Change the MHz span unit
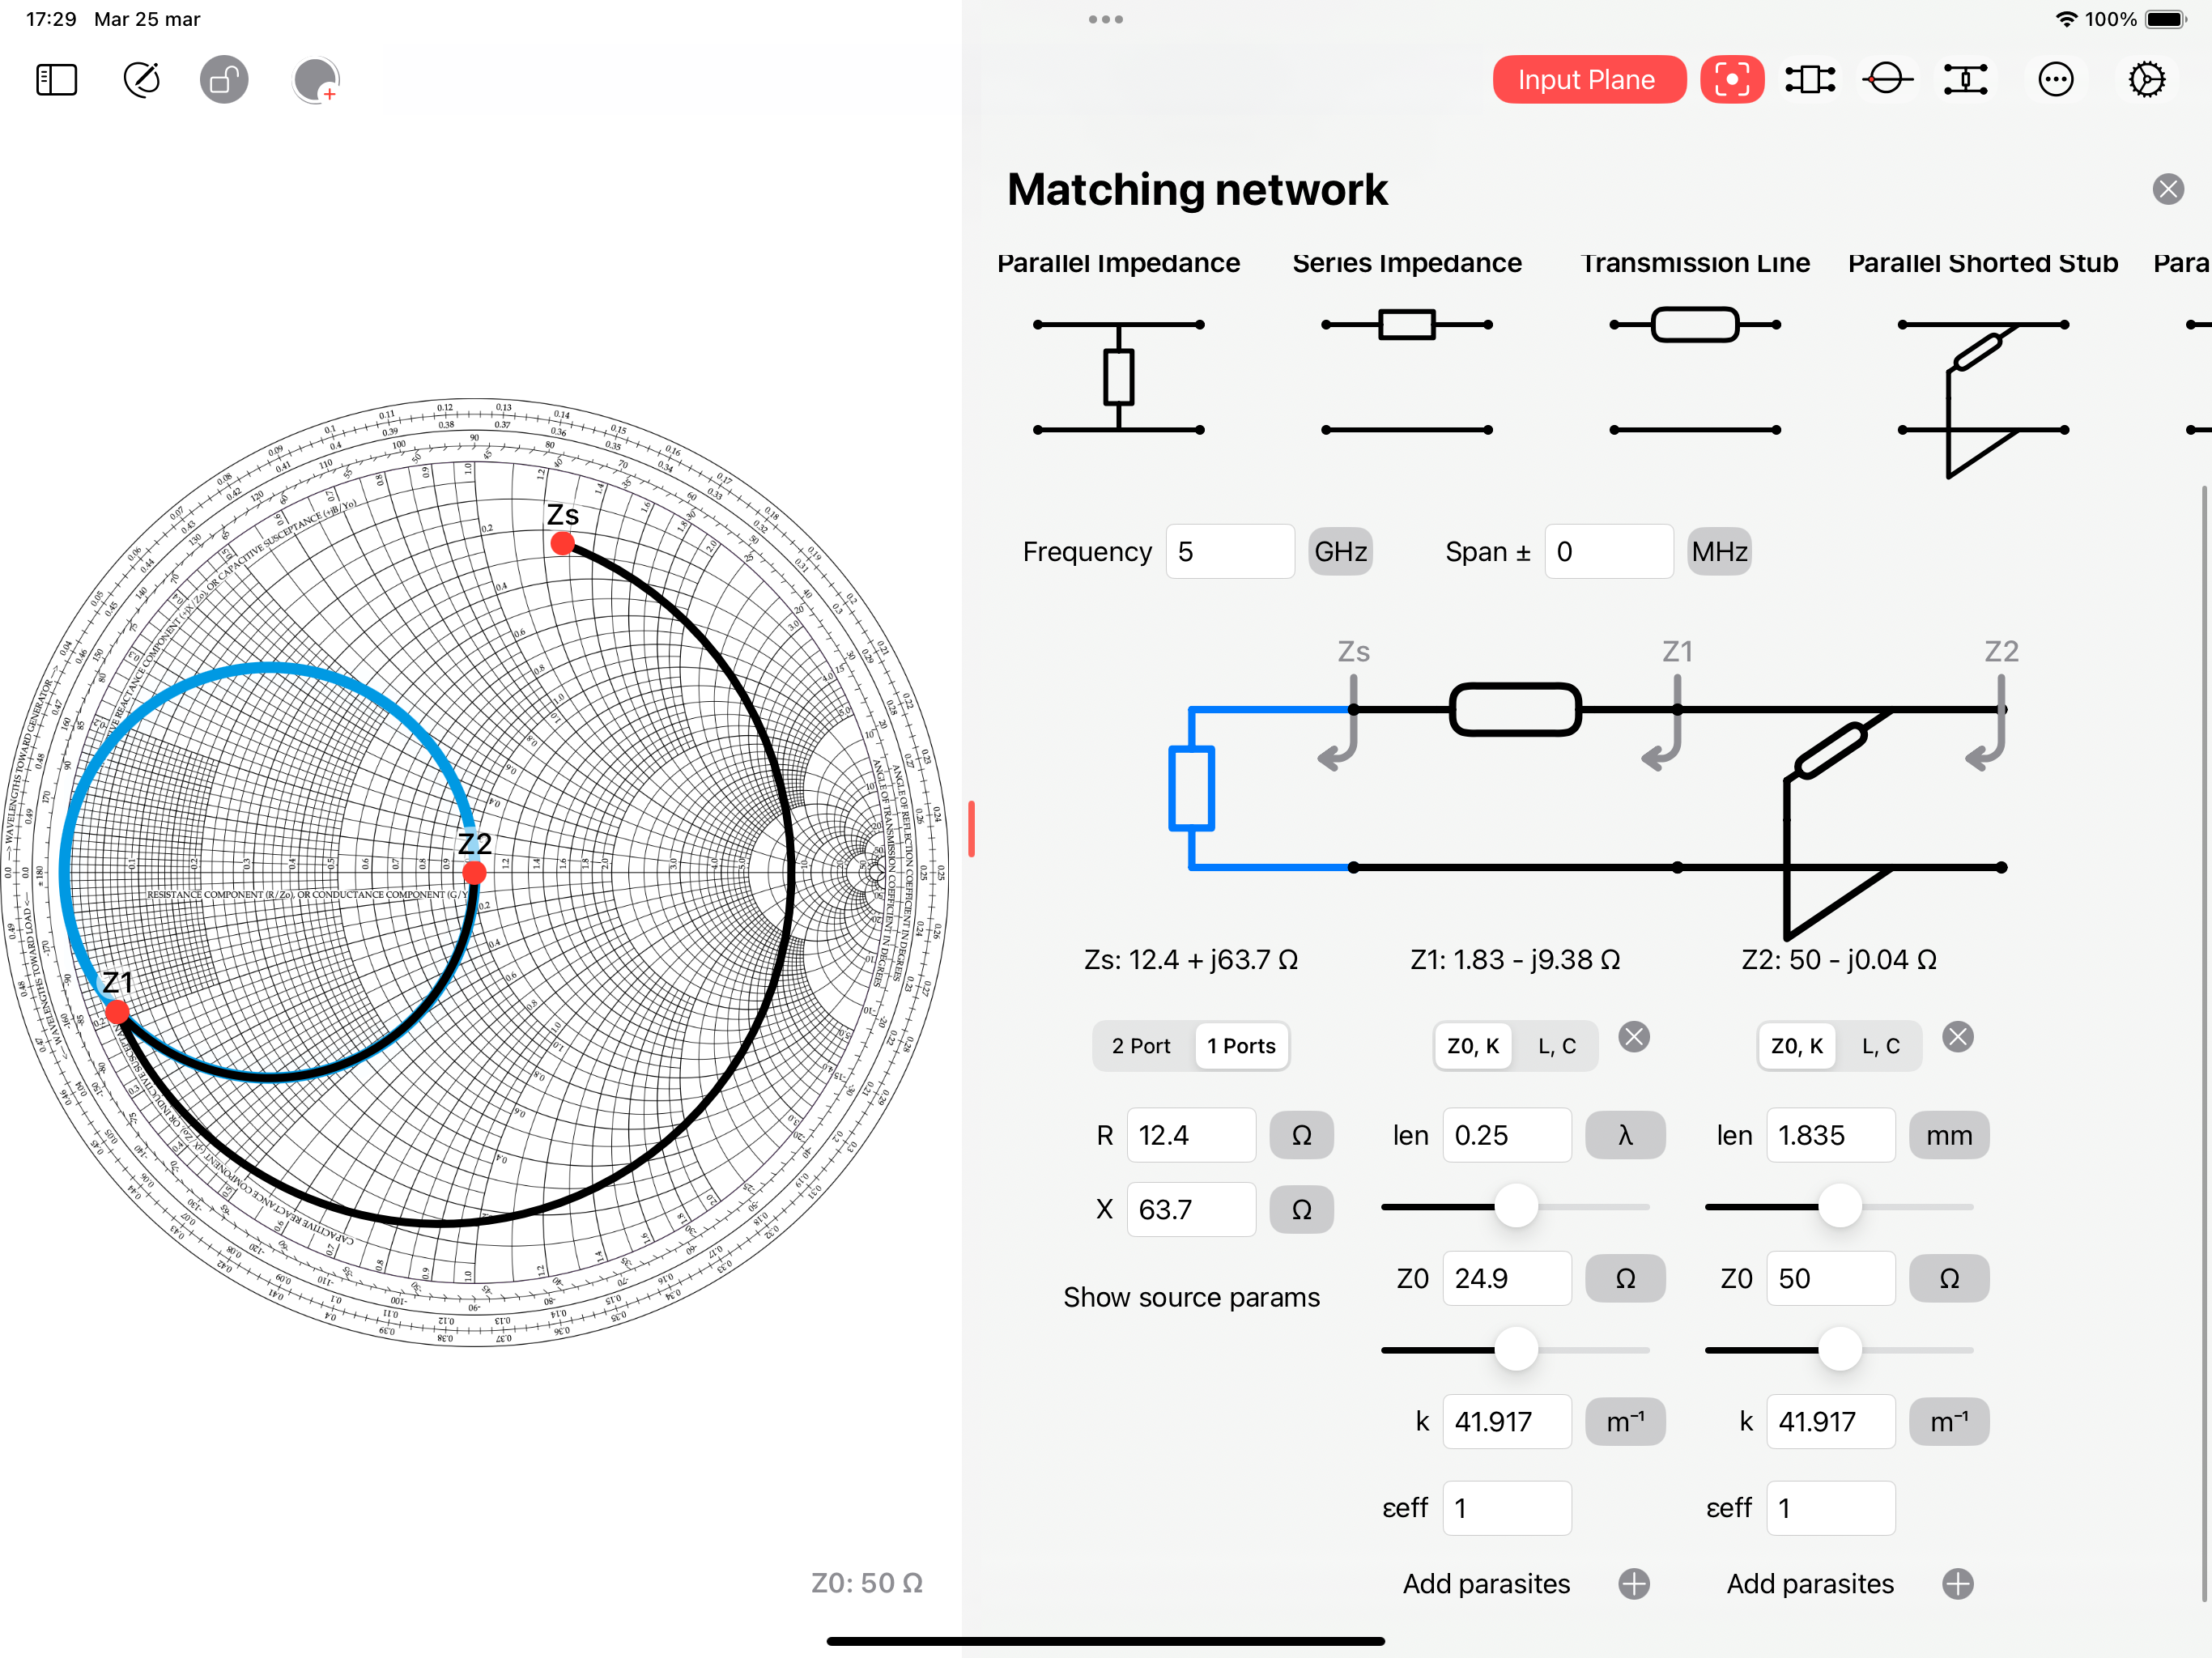Viewport: 2212px width, 1658px height. [x=1719, y=552]
